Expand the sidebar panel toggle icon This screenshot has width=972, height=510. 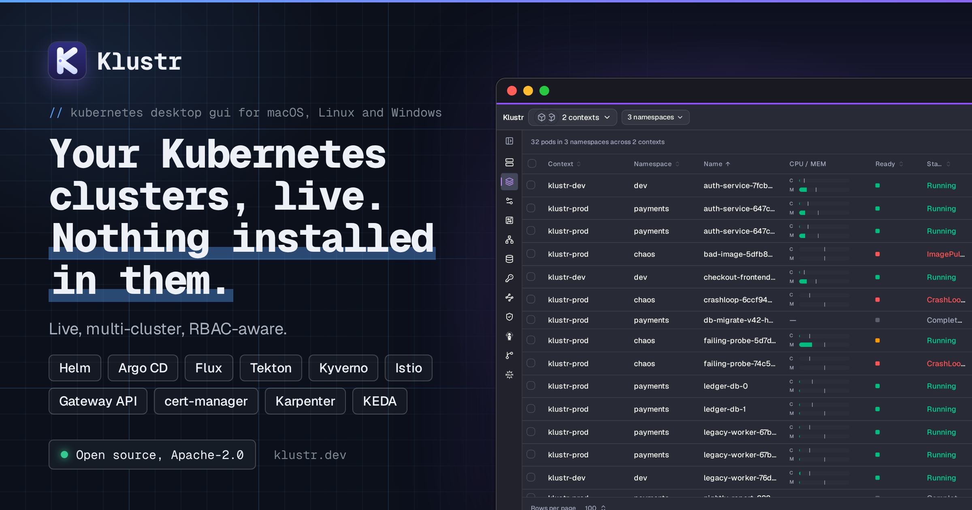coord(509,141)
